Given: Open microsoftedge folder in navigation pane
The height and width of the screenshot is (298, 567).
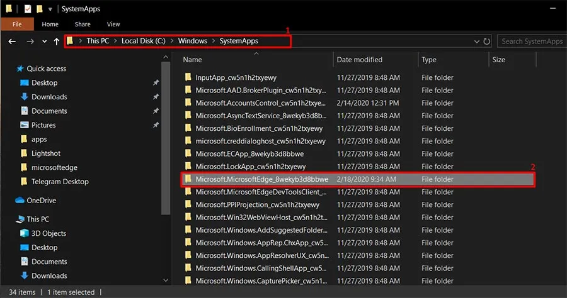Looking at the screenshot, I should (54, 167).
